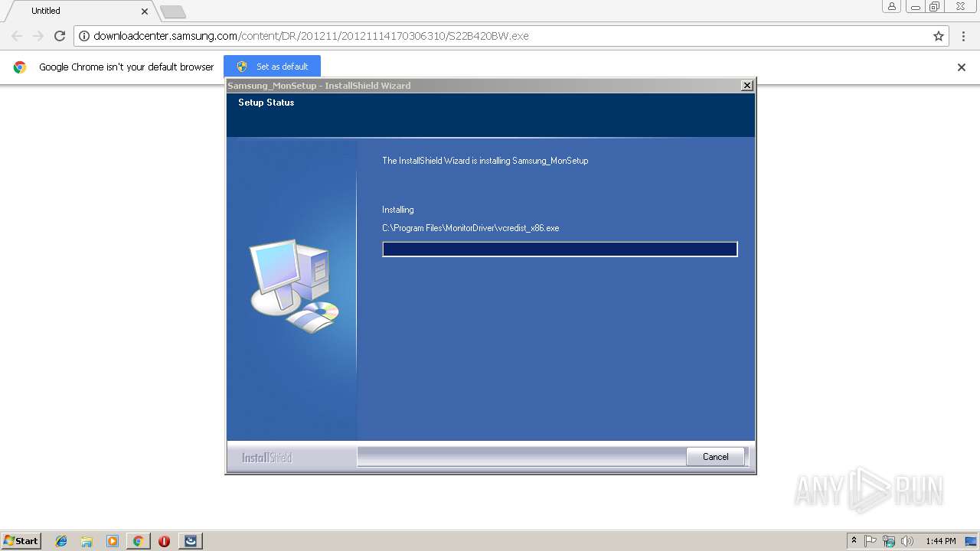This screenshot has width=980, height=551.
Task: Open the Action Center flag icon
Action: (x=871, y=541)
